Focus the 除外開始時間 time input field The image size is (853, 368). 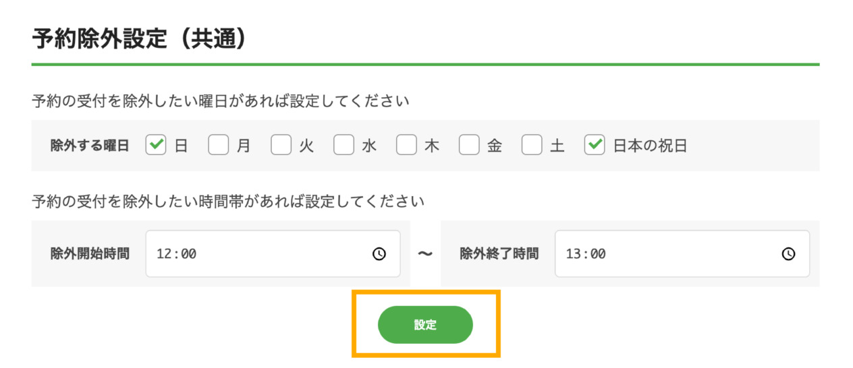tap(273, 254)
